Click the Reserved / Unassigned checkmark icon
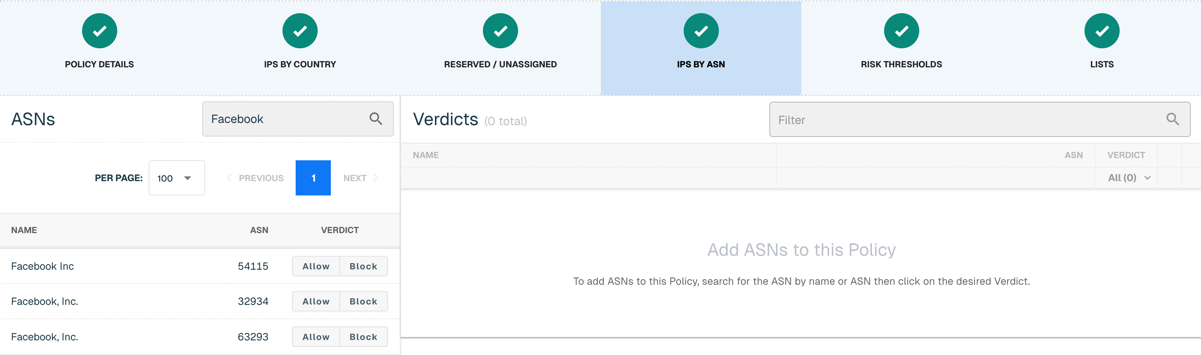Image resolution: width=1201 pixels, height=355 pixels. 500,31
